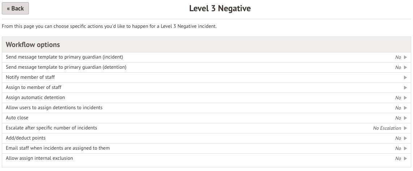Open 'Send message template to primary guardian (detention)'
The height and width of the screenshot is (171, 413).
[66, 67]
